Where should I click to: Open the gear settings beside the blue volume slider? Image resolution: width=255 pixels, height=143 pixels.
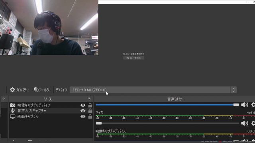coord(253,105)
